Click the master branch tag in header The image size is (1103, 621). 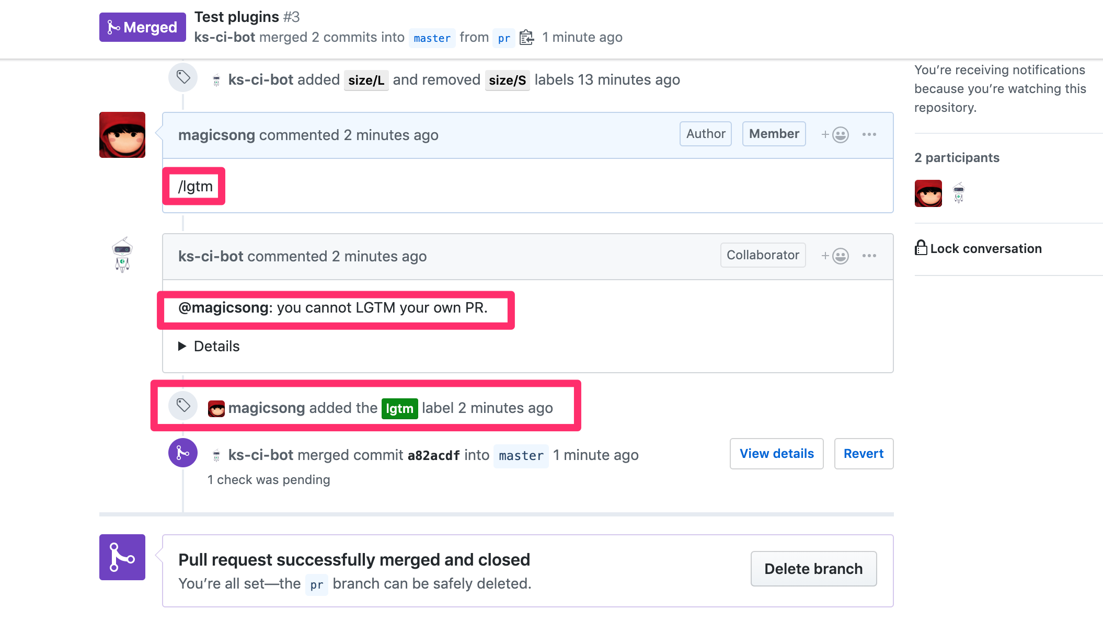(432, 38)
